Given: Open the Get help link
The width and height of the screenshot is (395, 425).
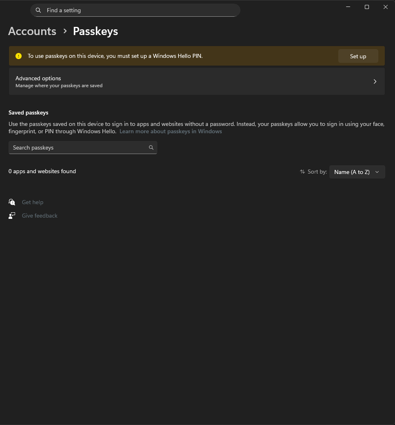Looking at the screenshot, I should (x=33, y=202).
